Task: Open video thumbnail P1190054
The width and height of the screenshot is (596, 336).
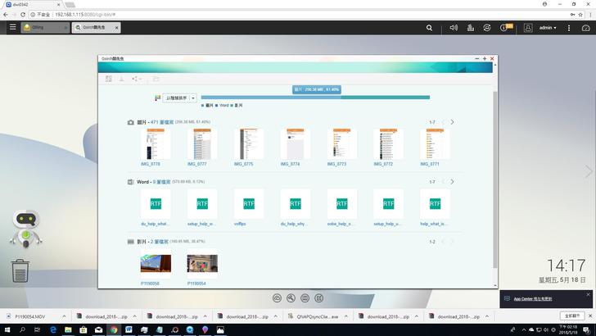Action: (x=202, y=263)
